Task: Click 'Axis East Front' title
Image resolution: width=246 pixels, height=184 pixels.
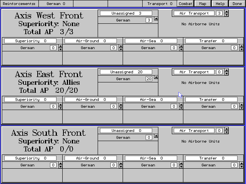Action: 49,74
